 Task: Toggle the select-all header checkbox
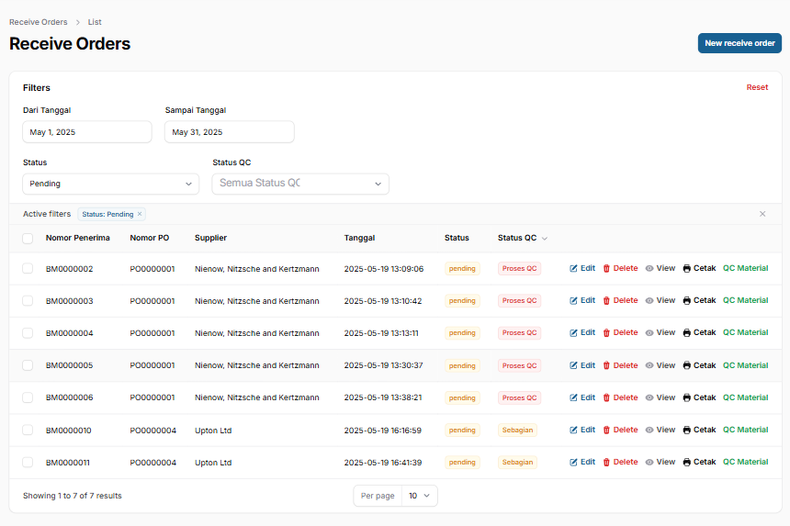pos(28,238)
